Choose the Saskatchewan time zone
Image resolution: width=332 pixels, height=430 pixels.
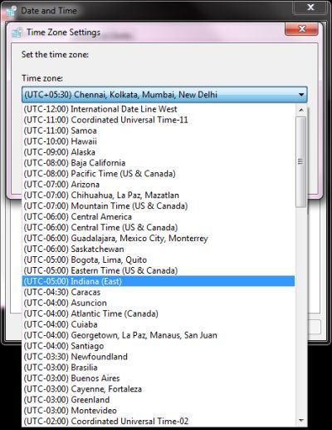click(159, 249)
